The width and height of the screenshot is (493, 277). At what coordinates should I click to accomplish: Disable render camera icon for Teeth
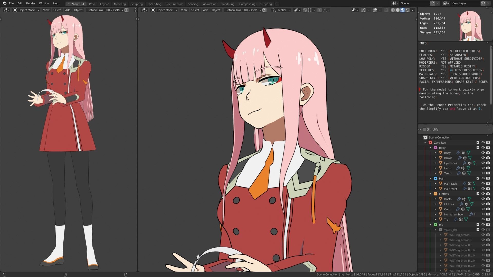coord(488,173)
